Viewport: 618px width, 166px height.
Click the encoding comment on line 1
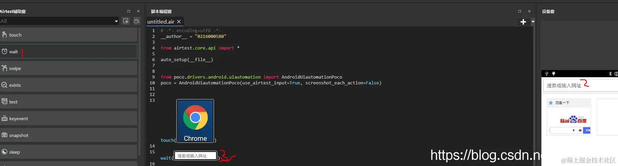(x=191, y=30)
